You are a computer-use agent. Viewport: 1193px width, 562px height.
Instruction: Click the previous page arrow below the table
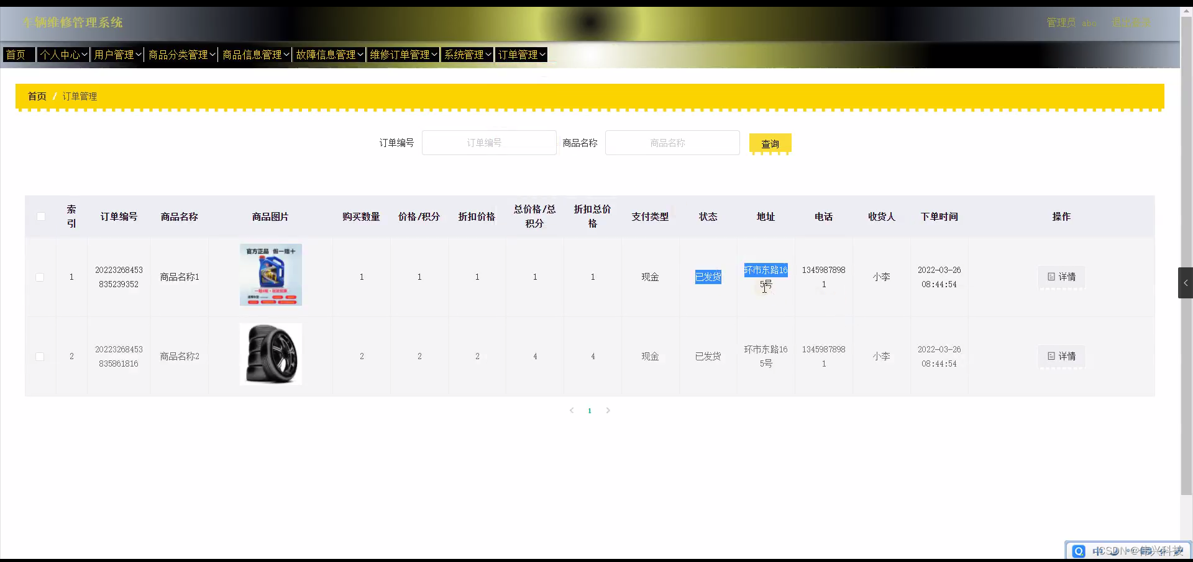[571, 410]
